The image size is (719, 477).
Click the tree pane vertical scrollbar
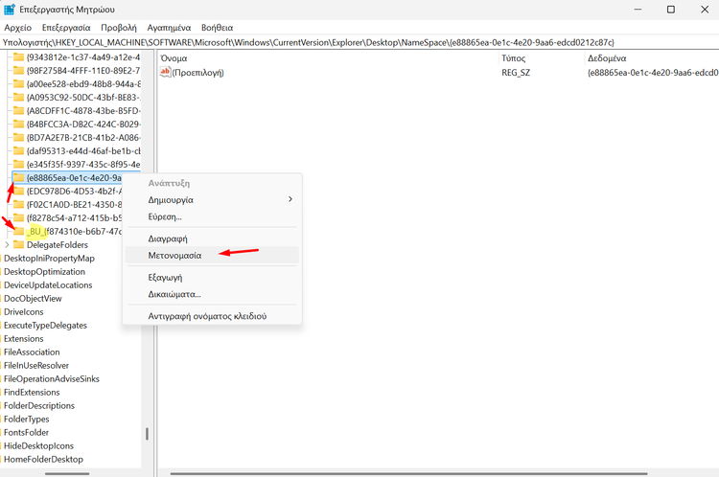point(147,433)
